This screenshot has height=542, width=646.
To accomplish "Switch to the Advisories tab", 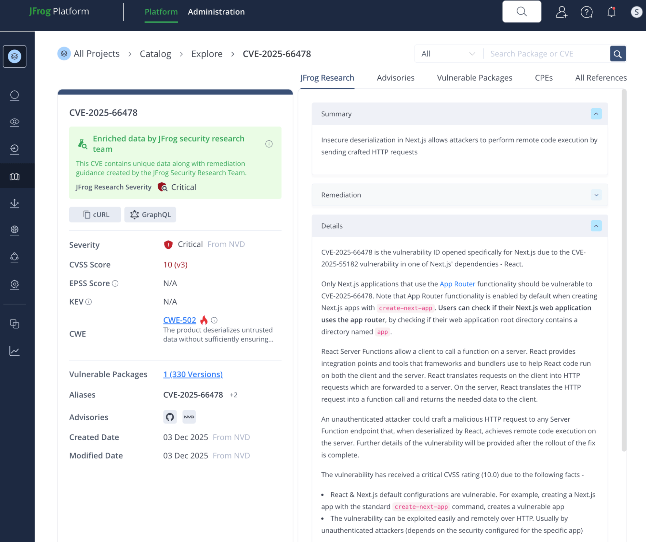I will click(x=395, y=77).
